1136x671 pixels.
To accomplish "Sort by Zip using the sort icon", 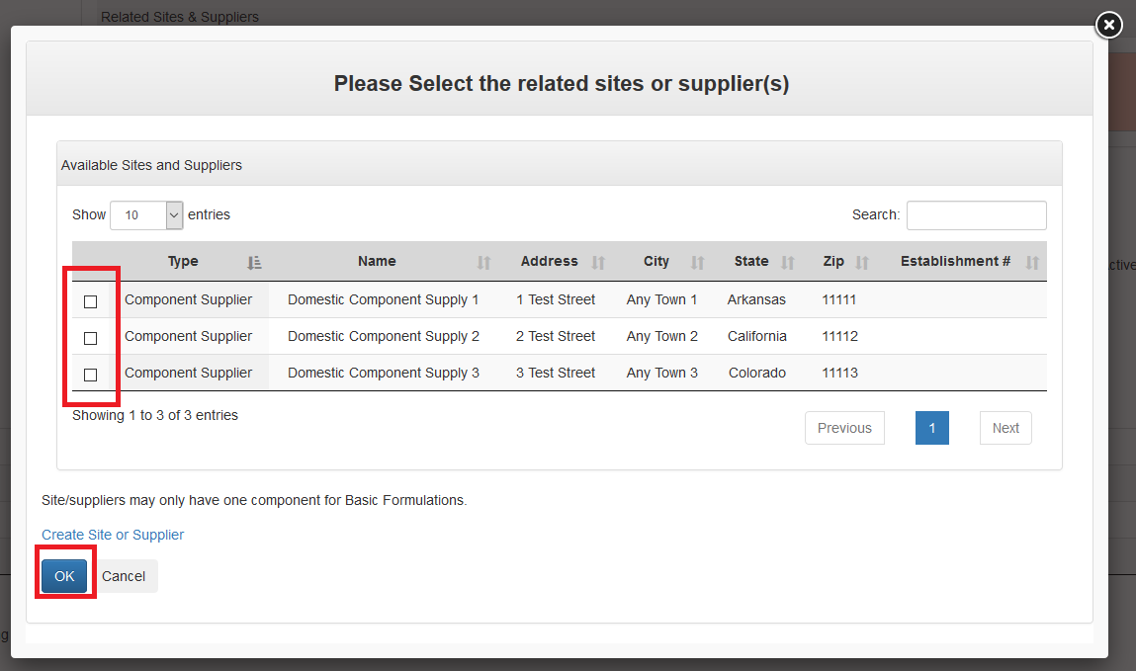I will click(x=862, y=263).
